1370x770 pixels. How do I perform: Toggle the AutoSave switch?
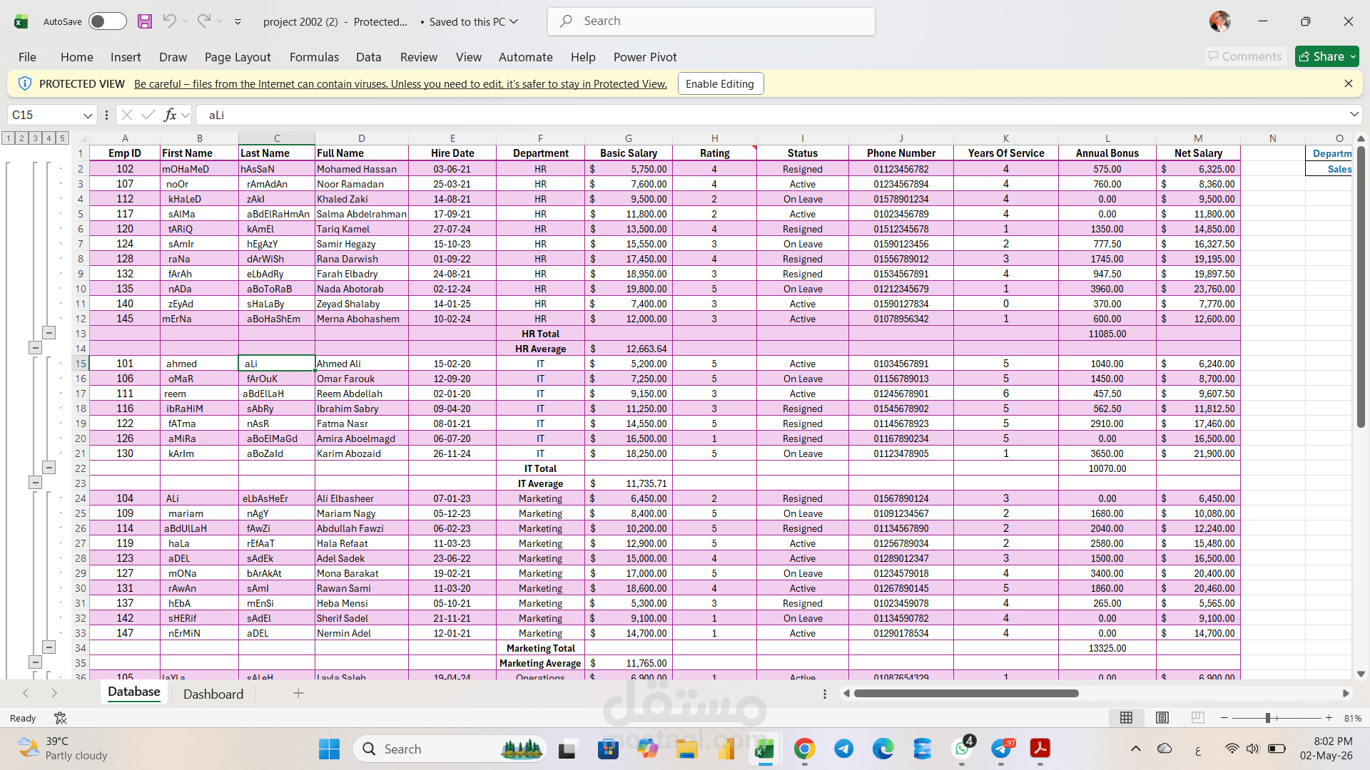point(107,21)
